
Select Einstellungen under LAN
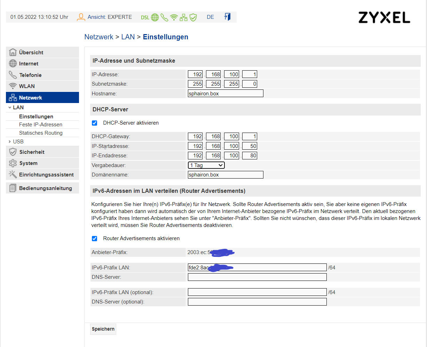pyautogui.click(x=36, y=117)
